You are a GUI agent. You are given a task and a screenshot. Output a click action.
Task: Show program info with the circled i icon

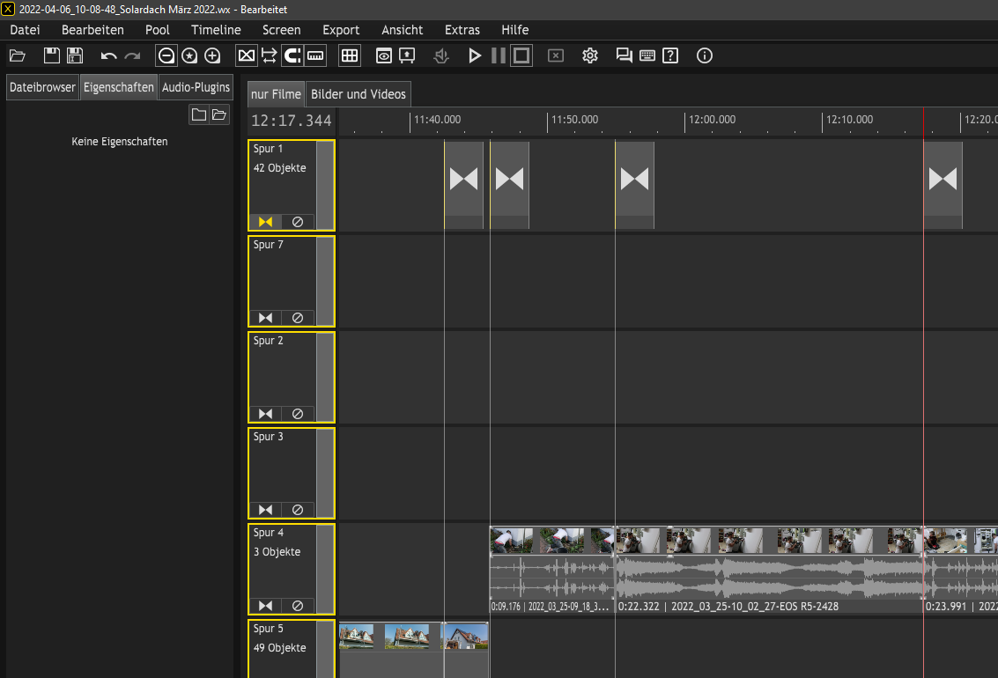click(x=705, y=56)
